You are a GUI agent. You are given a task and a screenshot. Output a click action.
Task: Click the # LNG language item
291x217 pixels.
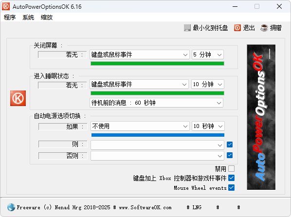pos(194,207)
